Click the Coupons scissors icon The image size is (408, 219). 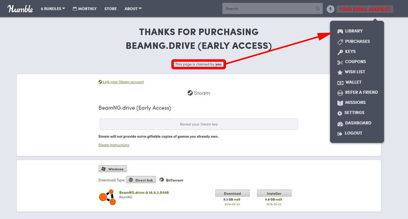[340, 62]
